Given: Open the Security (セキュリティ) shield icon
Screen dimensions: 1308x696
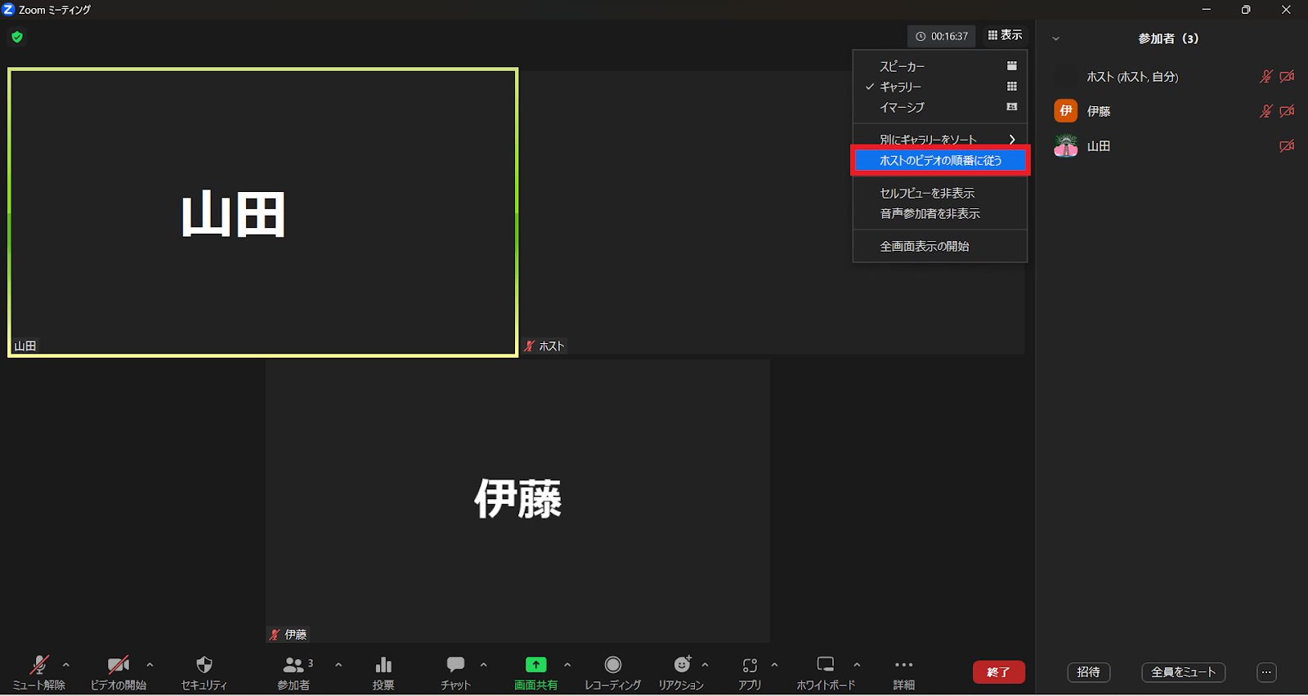Looking at the screenshot, I should 204,665.
